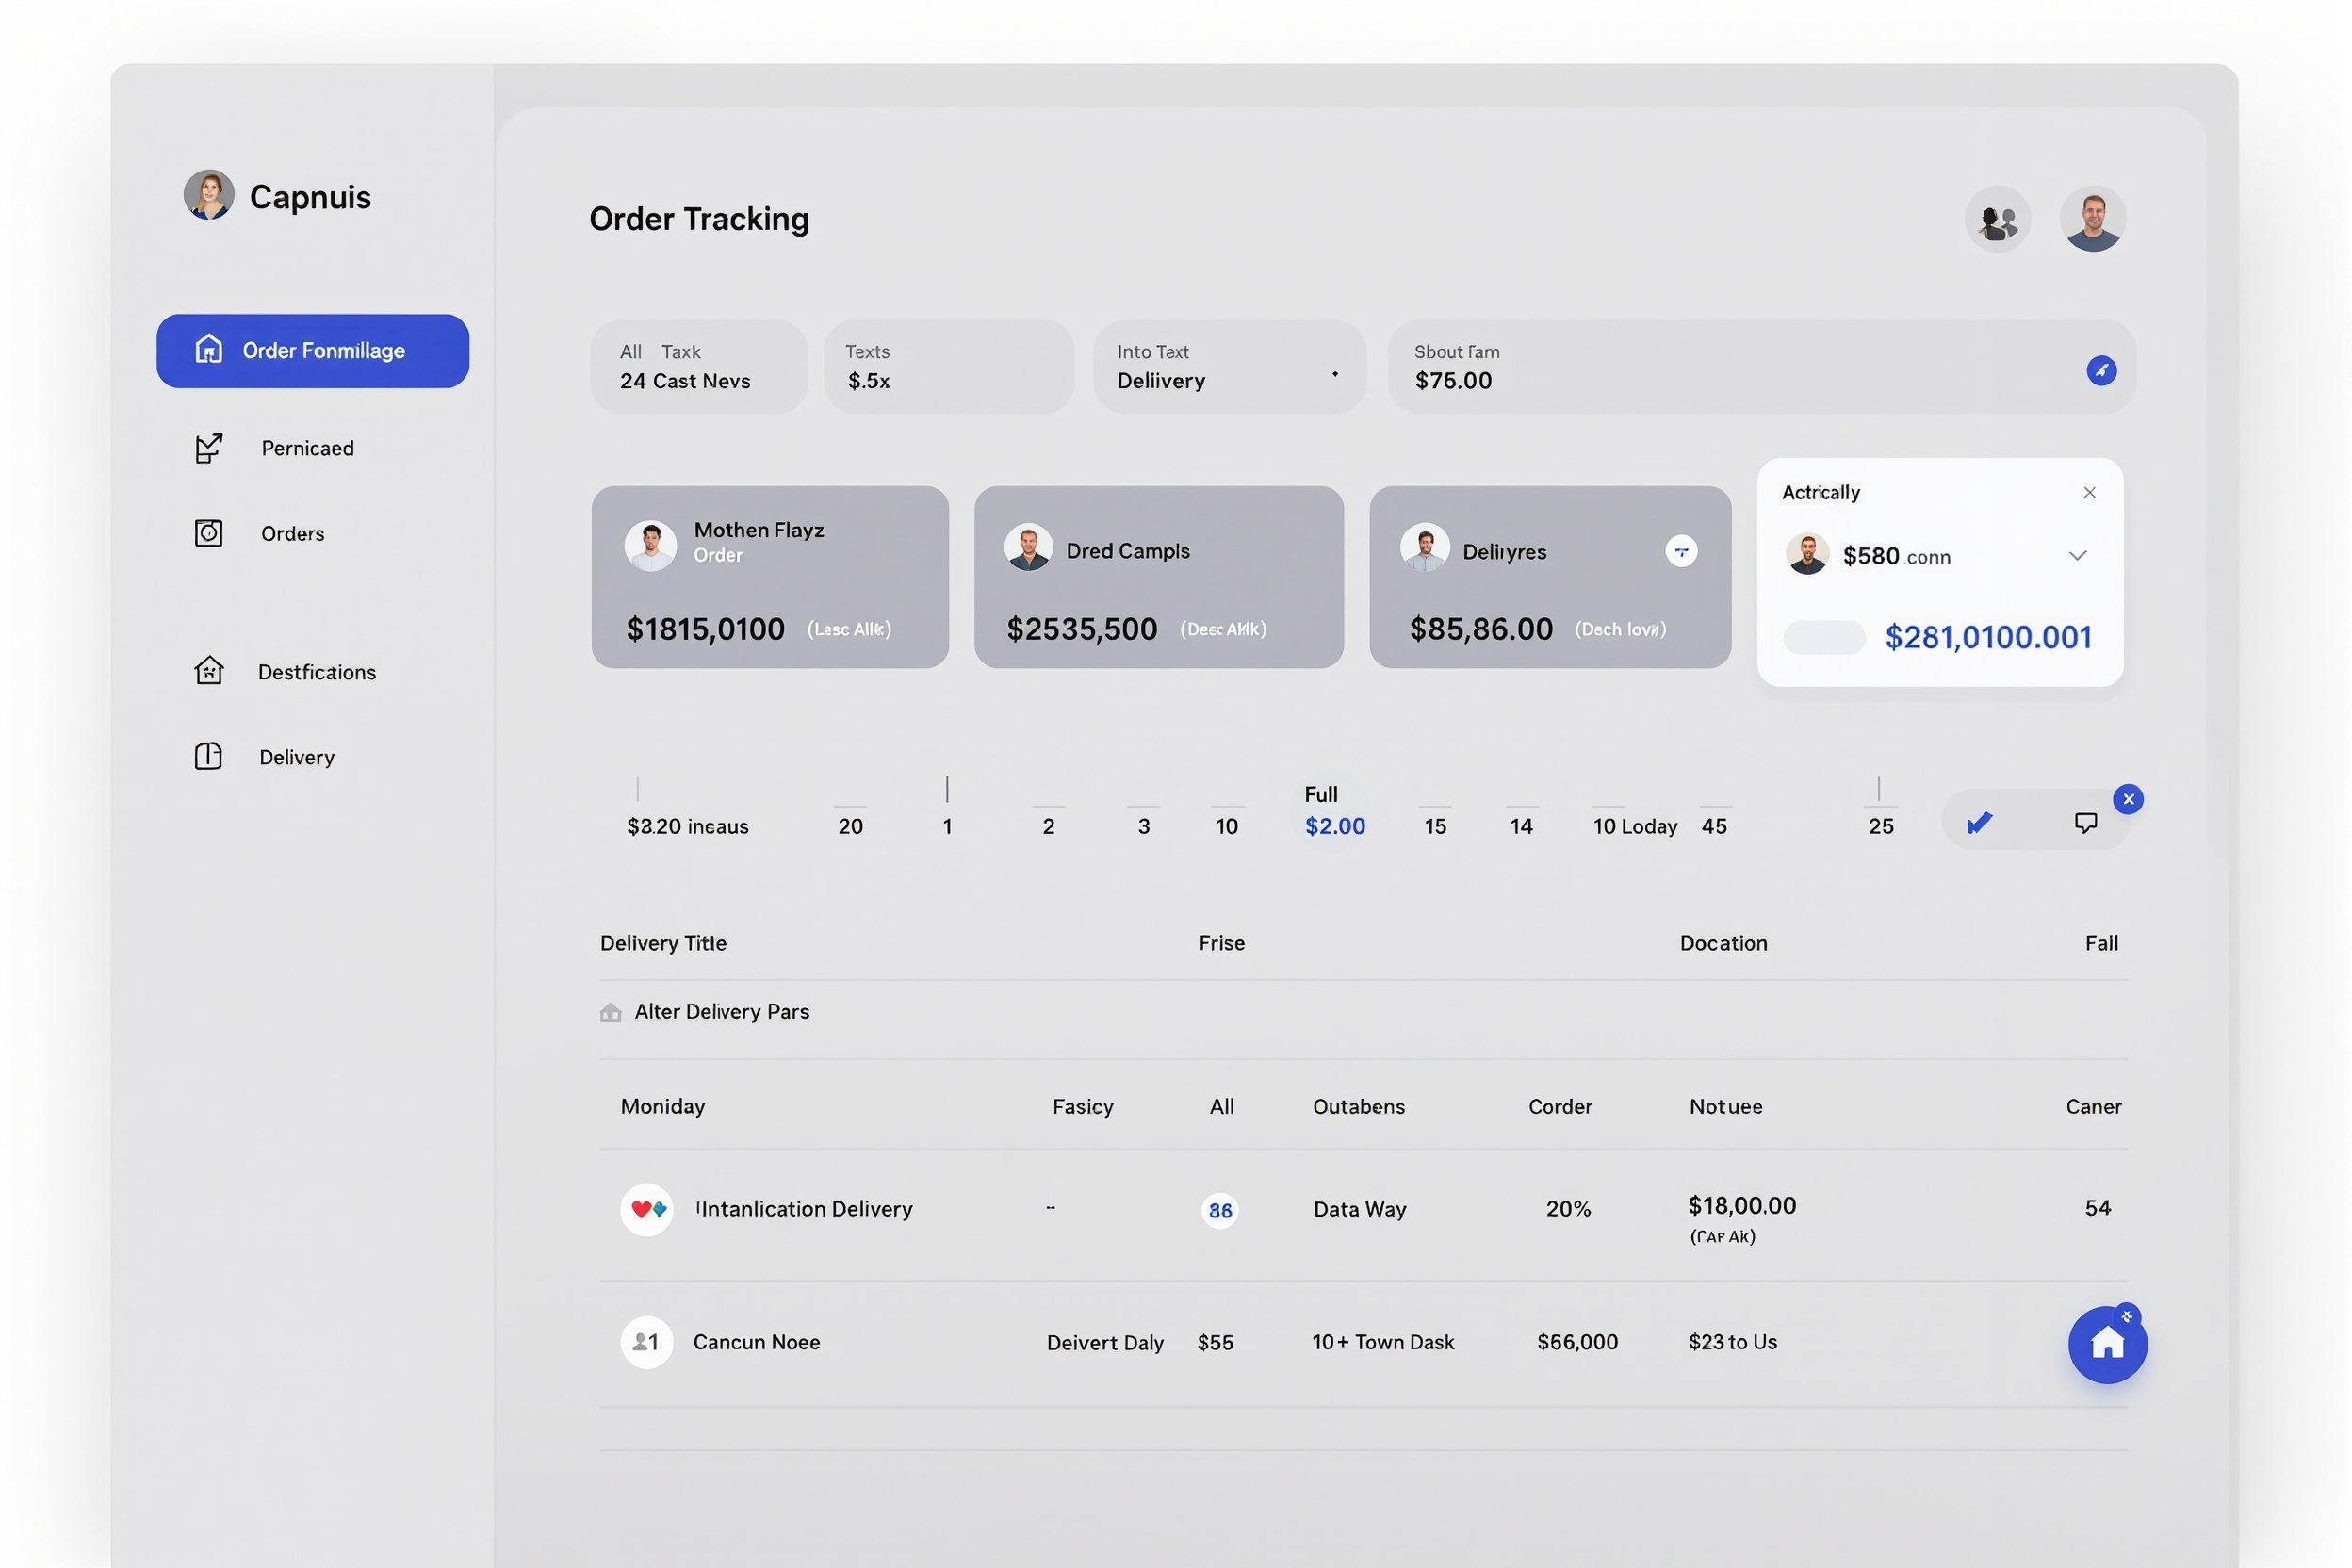Screen dimensions: 2352x1568
Task: Open the Mothen Flayz order card
Action: (770, 577)
